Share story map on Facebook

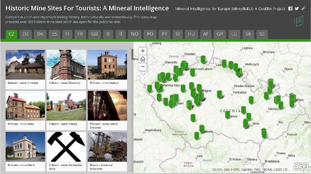290,8
